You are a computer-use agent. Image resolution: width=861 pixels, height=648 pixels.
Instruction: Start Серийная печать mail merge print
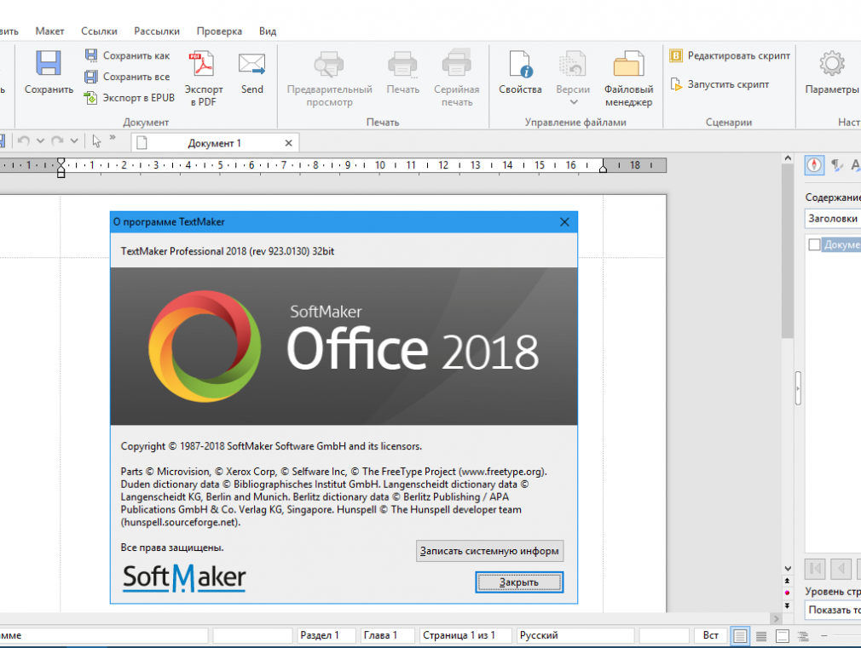[457, 77]
